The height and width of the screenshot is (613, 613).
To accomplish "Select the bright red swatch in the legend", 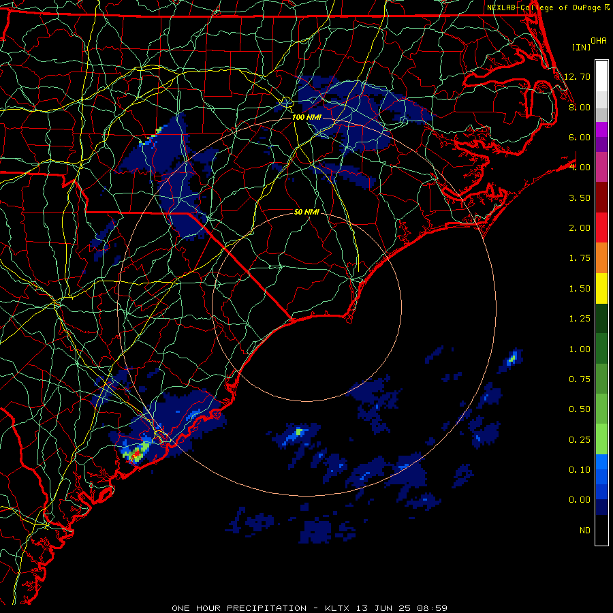I will click(x=601, y=228).
